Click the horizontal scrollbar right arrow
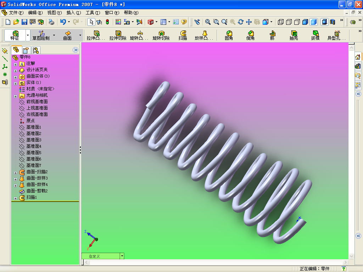Screen dimensions: 363x272 [345, 262]
